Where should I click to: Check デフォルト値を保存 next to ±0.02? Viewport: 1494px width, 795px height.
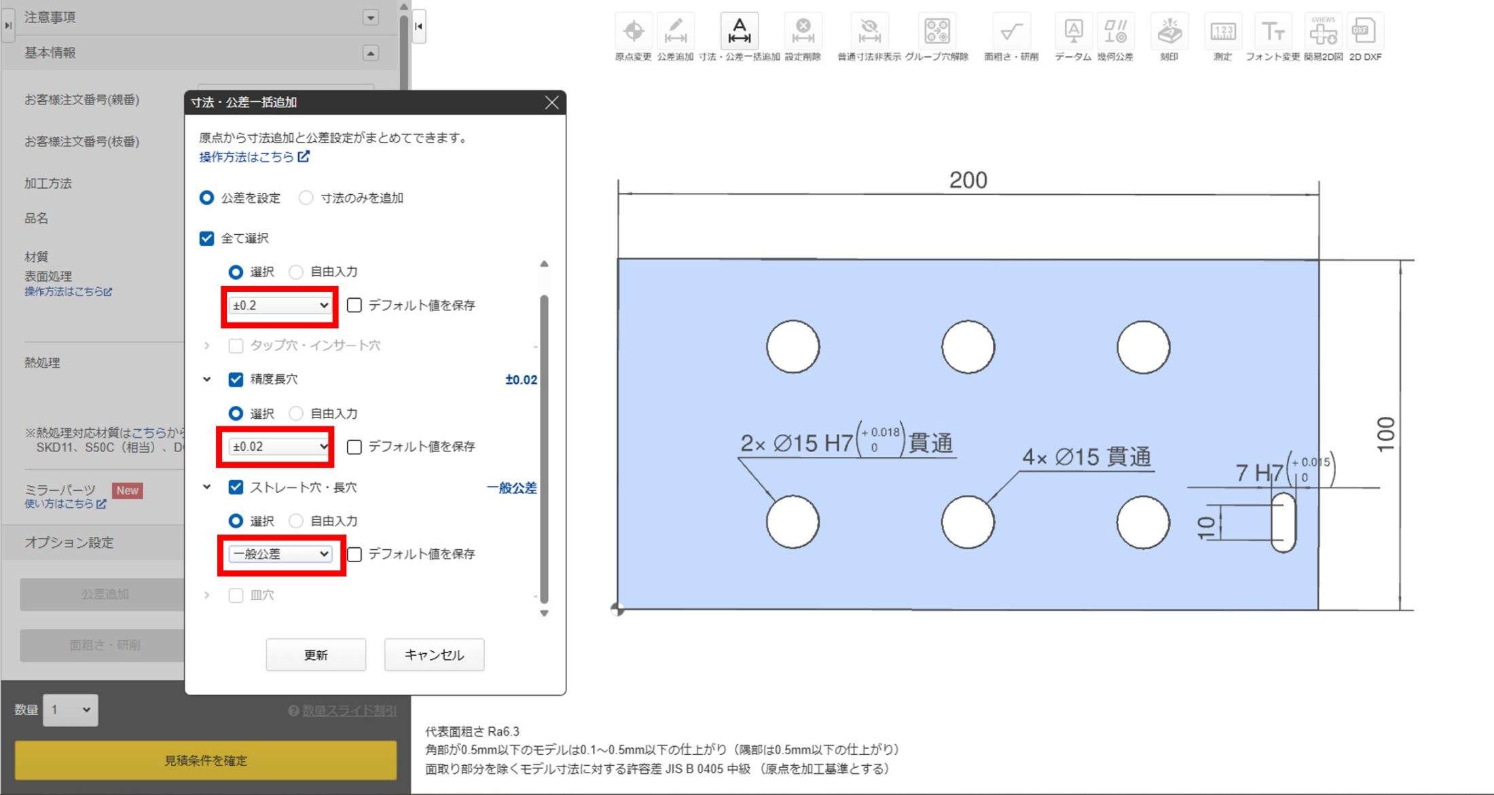click(354, 446)
